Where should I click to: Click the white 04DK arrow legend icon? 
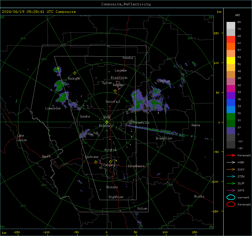231,162
